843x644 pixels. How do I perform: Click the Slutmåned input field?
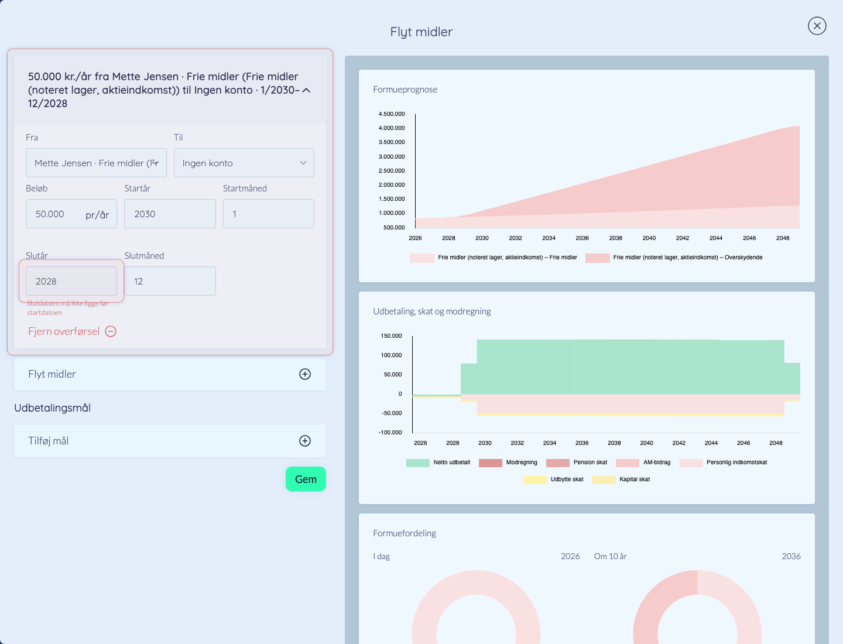(170, 281)
